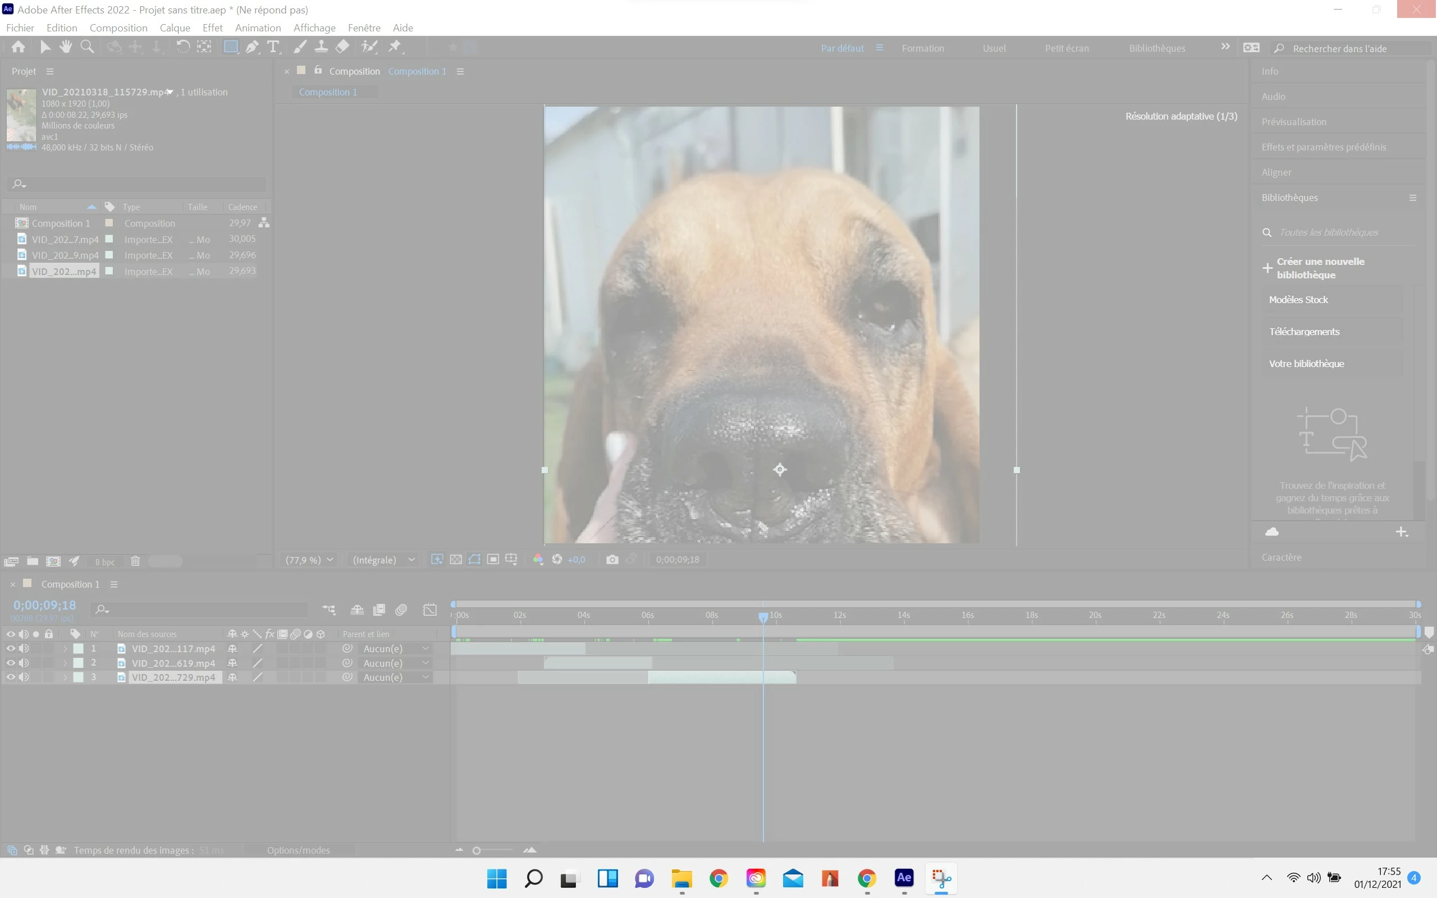Hide layer 3 video with eye icon
1437x898 pixels.
10,677
